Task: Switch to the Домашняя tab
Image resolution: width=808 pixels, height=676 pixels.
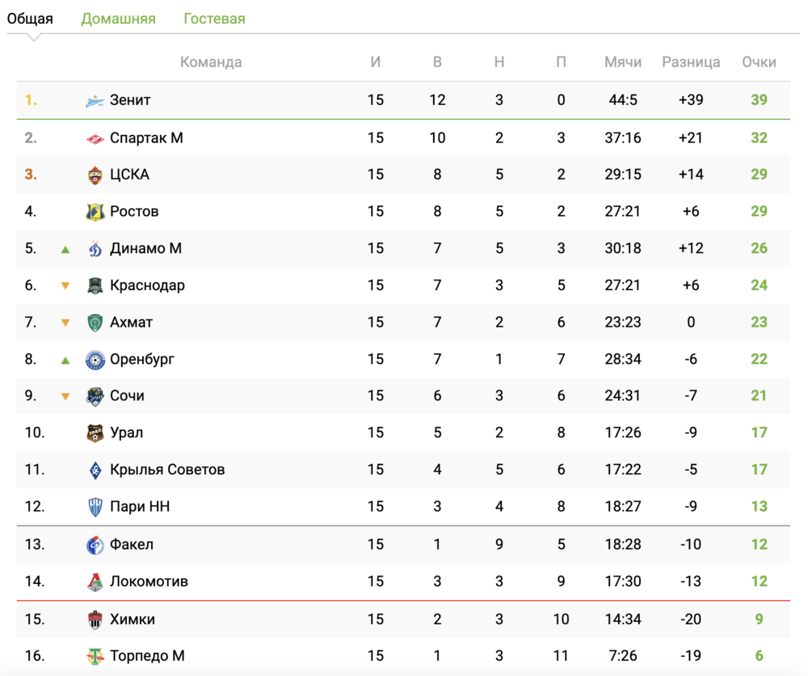Action: (118, 19)
